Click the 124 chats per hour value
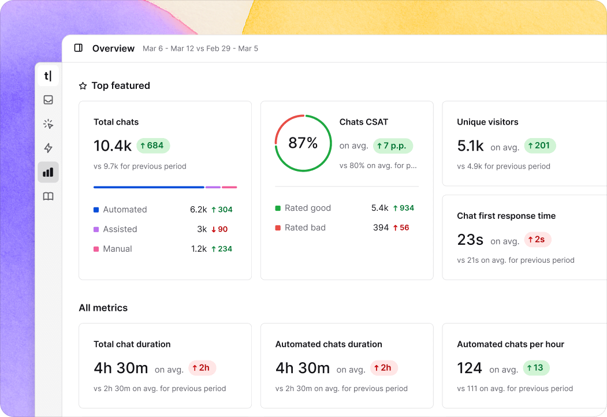 [x=470, y=368]
